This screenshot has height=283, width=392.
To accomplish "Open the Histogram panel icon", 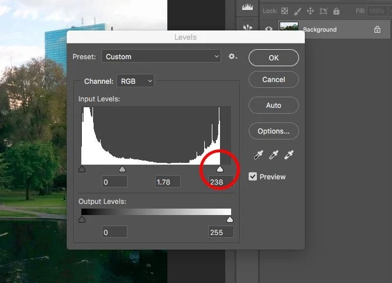I will pyautogui.click(x=247, y=7).
